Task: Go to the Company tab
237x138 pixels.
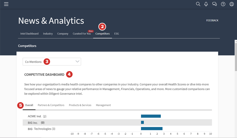Action: [63, 34]
